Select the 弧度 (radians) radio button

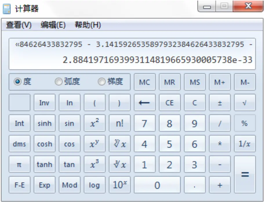[59, 82]
